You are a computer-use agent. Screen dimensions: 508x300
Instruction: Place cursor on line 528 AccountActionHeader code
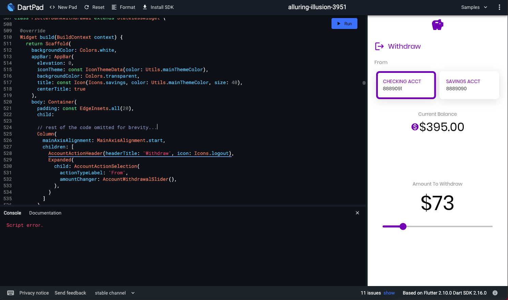[141, 153]
